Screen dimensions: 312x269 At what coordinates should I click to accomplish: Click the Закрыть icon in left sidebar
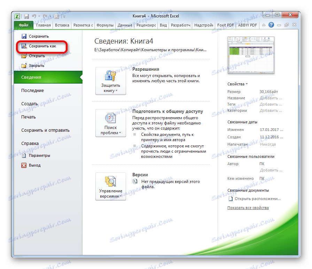[x=24, y=66]
